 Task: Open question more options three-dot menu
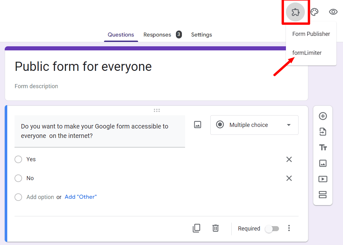(x=289, y=228)
